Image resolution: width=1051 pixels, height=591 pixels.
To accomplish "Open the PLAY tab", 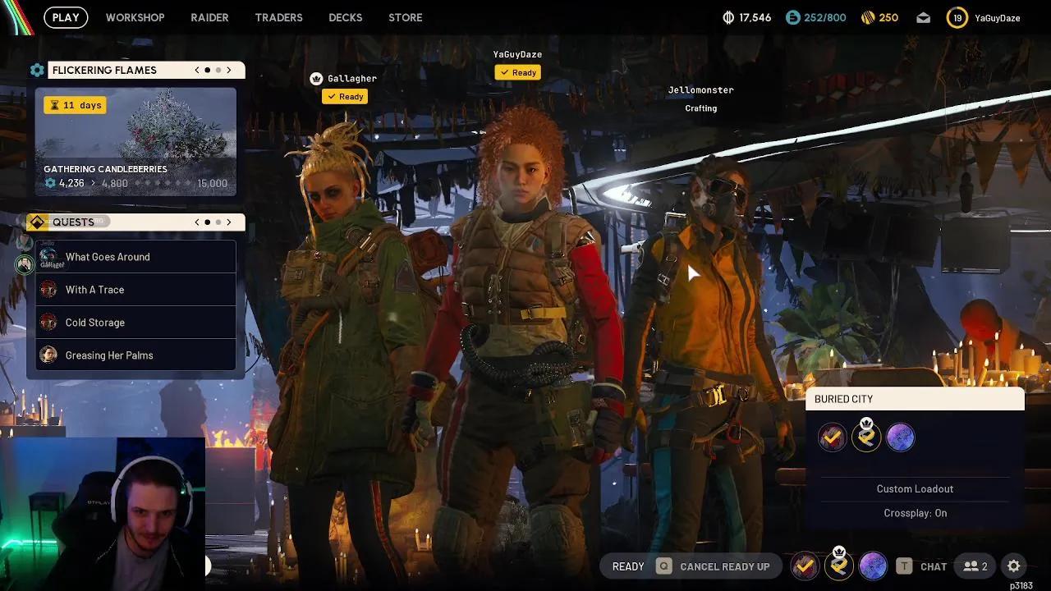I will pos(66,17).
